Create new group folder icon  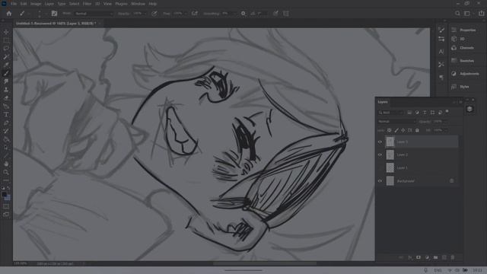(435, 257)
